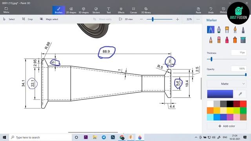Choose the brown color swatch
The width and height of the screenshot is (251, 141).
(x=243, y=117)
